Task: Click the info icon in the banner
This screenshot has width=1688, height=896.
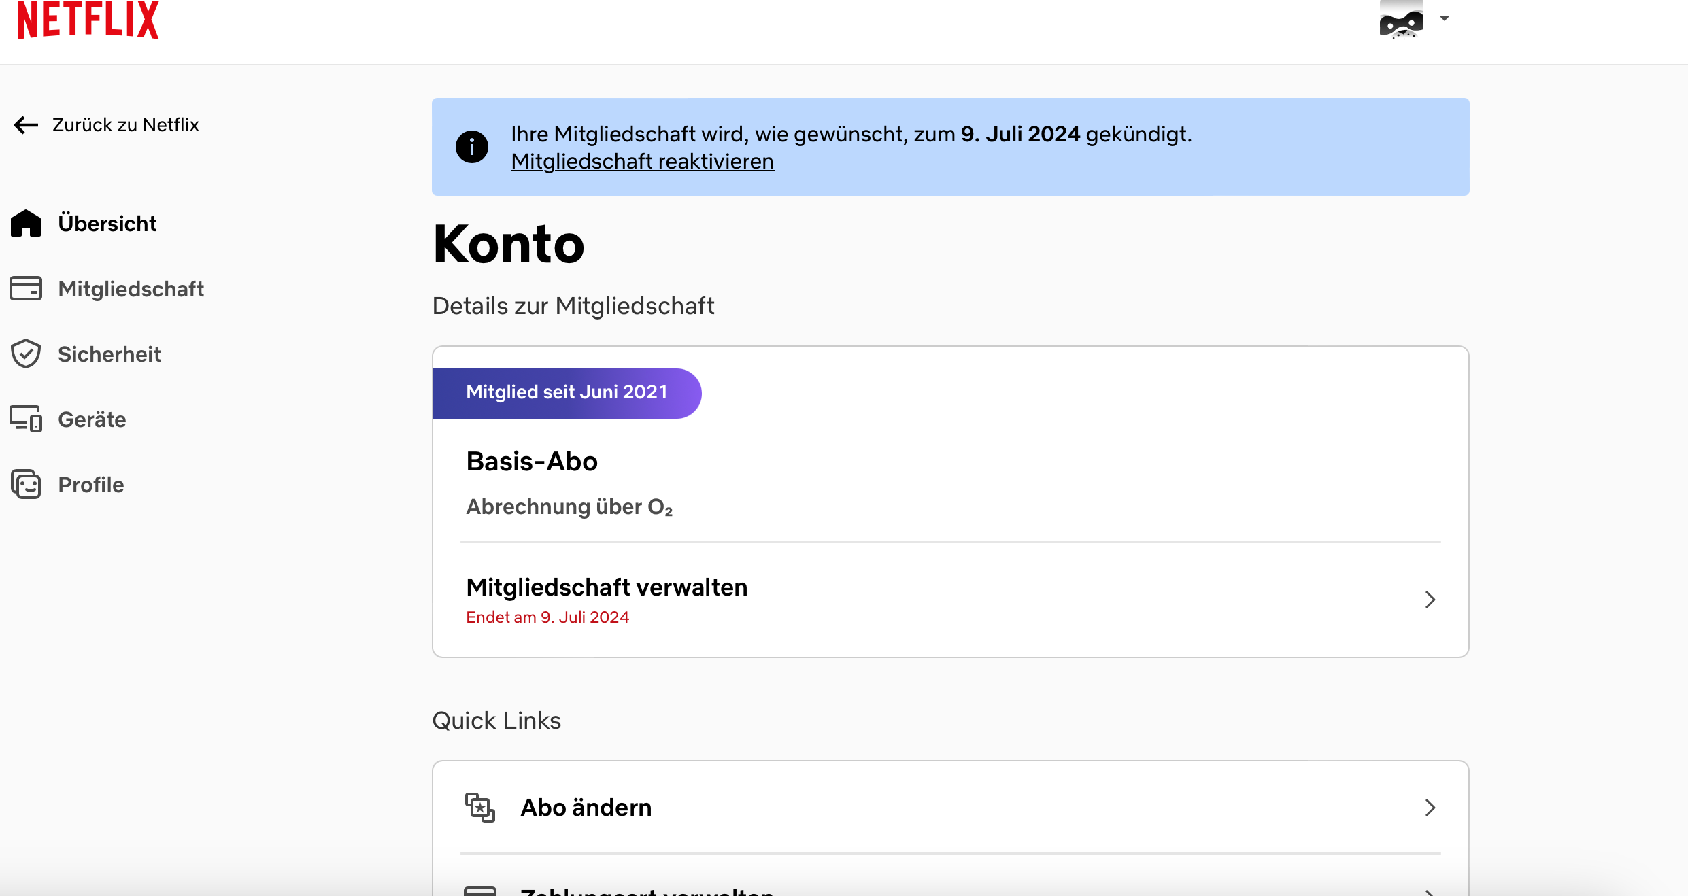Action: pos(472,147)
